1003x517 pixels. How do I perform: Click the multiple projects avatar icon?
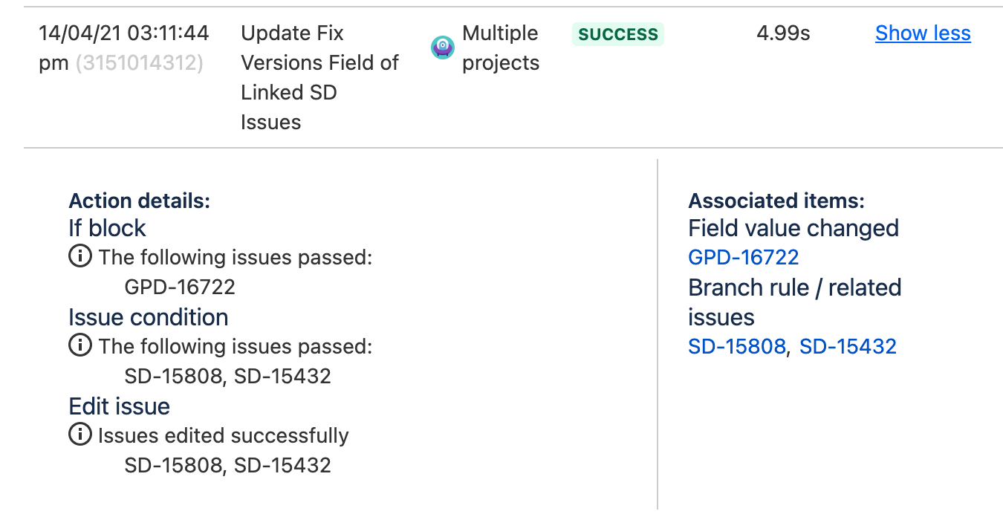pos(443,48)
